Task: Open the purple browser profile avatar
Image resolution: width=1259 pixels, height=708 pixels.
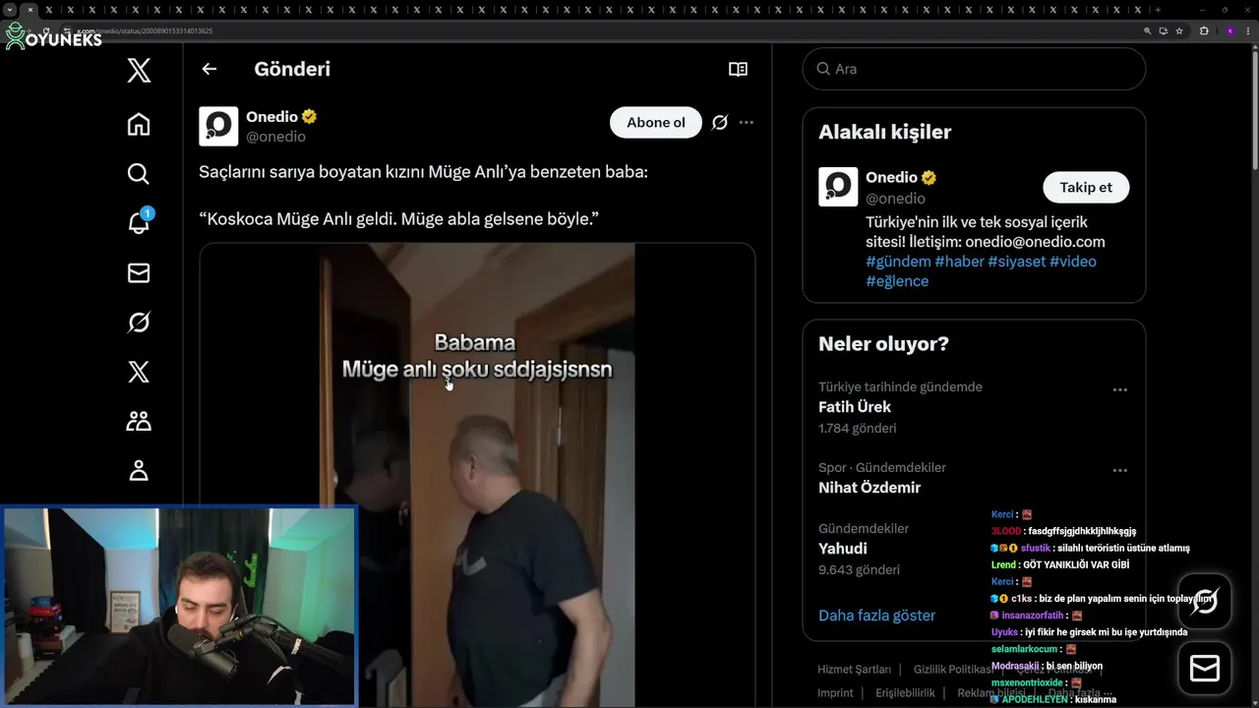Action: click(x=1229, y=30)
